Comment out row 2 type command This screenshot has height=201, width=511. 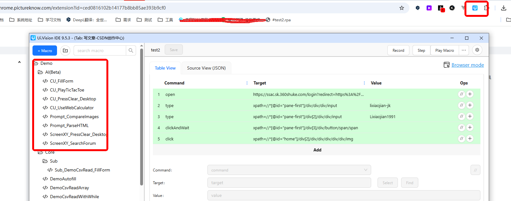[461, 105]
